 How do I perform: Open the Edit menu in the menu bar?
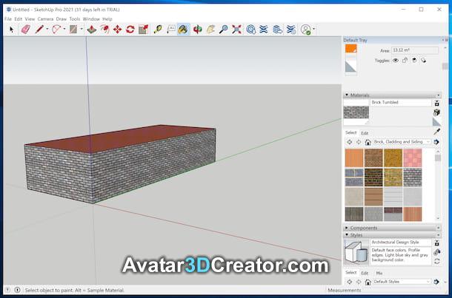point(19,19)
